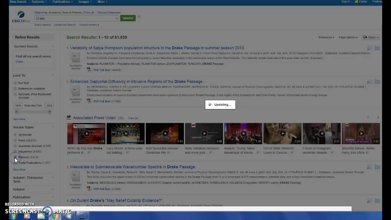Click the right publication date slider handle
Viewport: 391px width, 220px height.
click(49, 112)
